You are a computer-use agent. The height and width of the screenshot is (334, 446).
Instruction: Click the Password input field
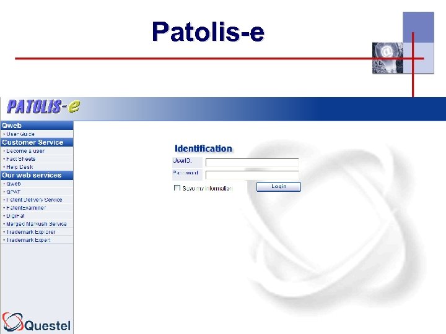[252, 174]
